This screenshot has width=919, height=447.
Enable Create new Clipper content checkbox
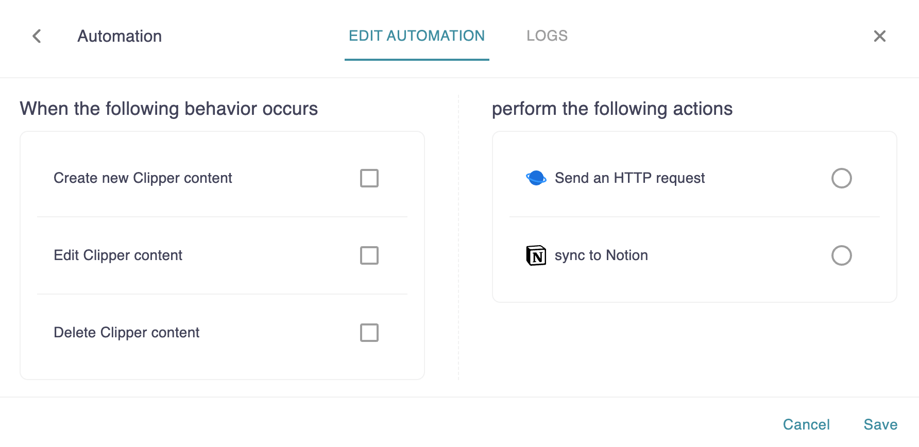pos(369,178)
